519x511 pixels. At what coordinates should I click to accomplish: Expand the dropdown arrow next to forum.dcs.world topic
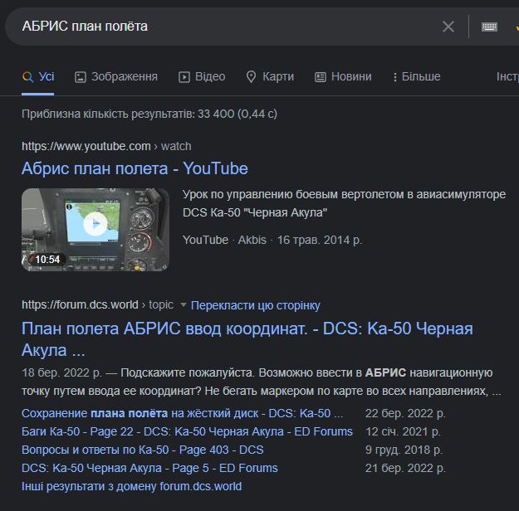[x=183, y=304]
